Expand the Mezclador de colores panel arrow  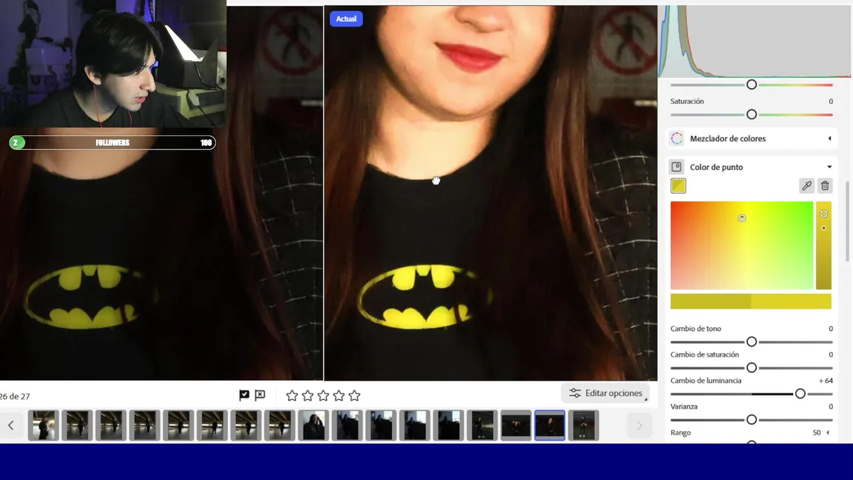point(830,139)
